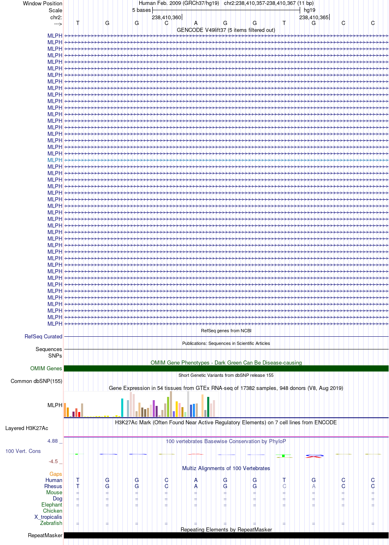The width and height of the screenshot is (389, 545).
Task: Click the H3K27Ac Mark track title
Action: (x=226, y=423)
